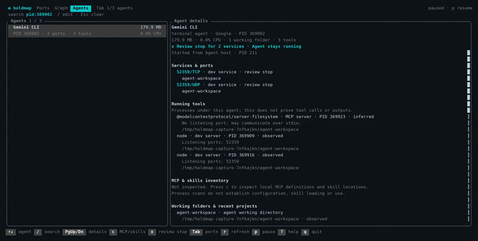478x241 pixels.
Task: Click the PgUp/Dn details key
Action: coord(74,232)
